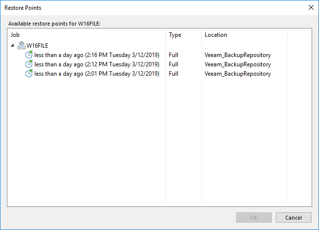
Task: Select the W16FILE job entry
Action: (37, 46)
